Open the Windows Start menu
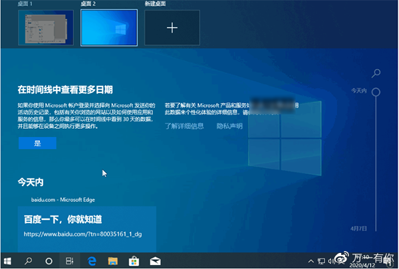399x269 pixels. pyautogui.click(x=9, y=261)
